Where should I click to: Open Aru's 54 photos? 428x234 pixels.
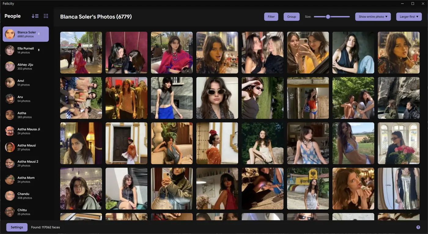point(26,99)
